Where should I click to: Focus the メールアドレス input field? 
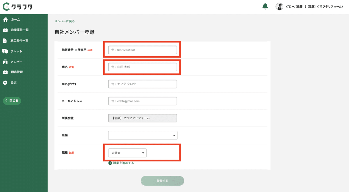pyautogui.click(x=143, y=101)
